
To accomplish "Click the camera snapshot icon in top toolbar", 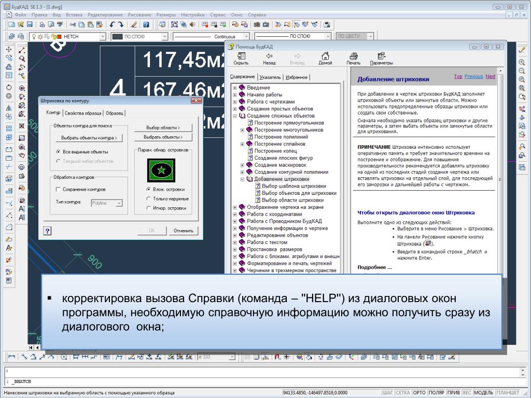I will click(x=257, y=25).
